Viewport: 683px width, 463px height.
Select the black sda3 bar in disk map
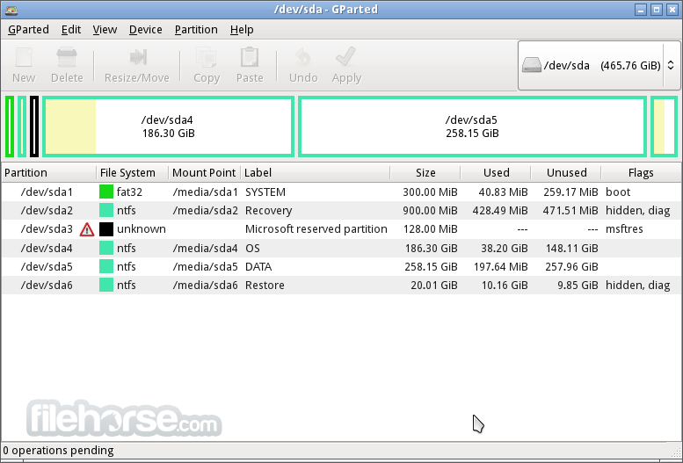pos(34,127)
